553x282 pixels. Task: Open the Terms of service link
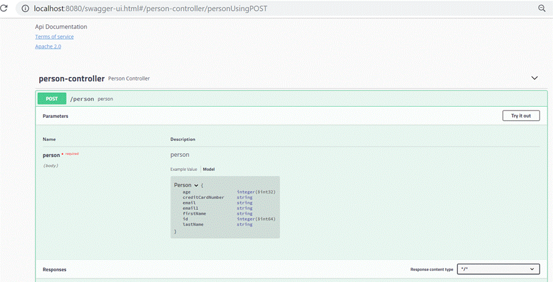tap(54, 37)
